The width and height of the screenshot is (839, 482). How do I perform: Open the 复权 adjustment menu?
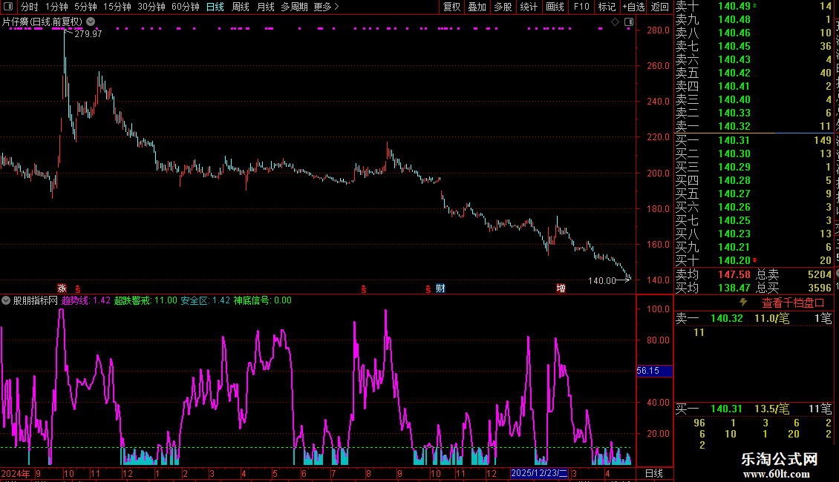[451, 7]
